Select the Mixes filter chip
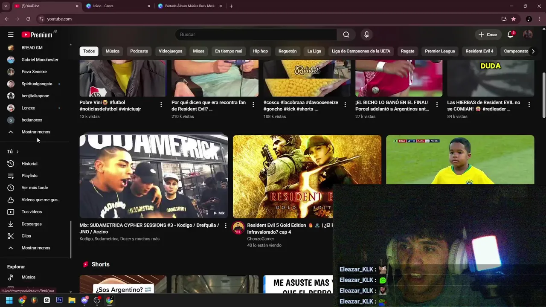The height and width of the screenshot is (307, 546). [199, 51]
